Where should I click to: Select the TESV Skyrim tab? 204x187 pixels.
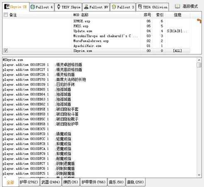[x=68, y=7]
